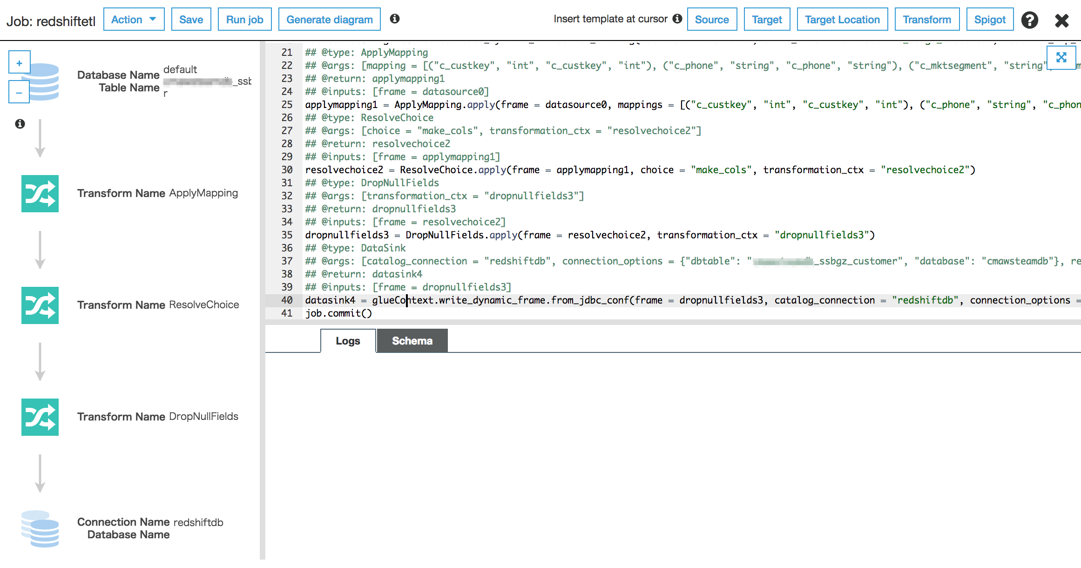1081x568 pixels.
Task: Run the redshiftetl job
Action: click(244, 19)
